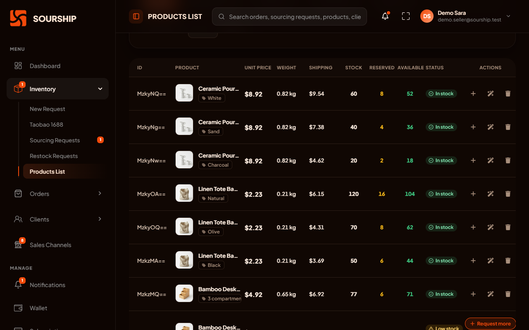Click the Charcoal variant tag
Screen dimensions: 529x330
pyautogui.click(x=215, y=165)
